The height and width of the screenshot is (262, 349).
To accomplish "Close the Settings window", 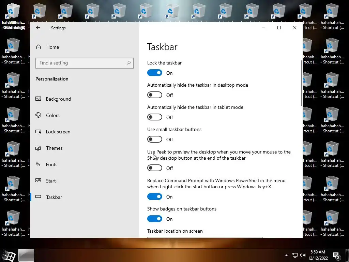I will [295, 28].
